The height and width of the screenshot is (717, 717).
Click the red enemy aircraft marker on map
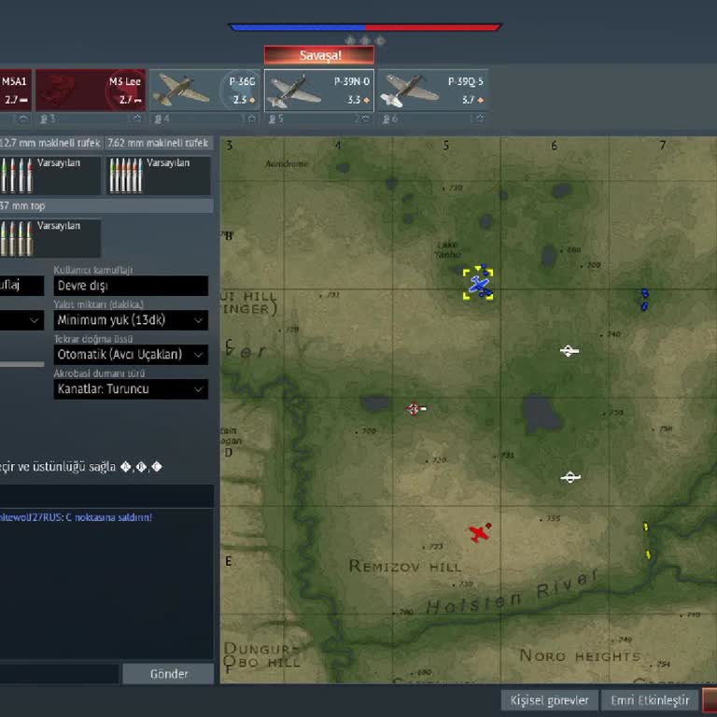479,533
